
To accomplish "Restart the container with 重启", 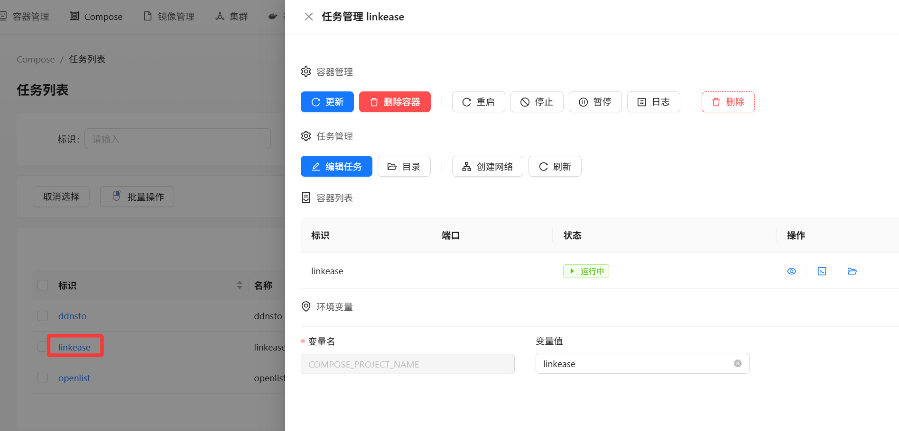I will 478,102.
